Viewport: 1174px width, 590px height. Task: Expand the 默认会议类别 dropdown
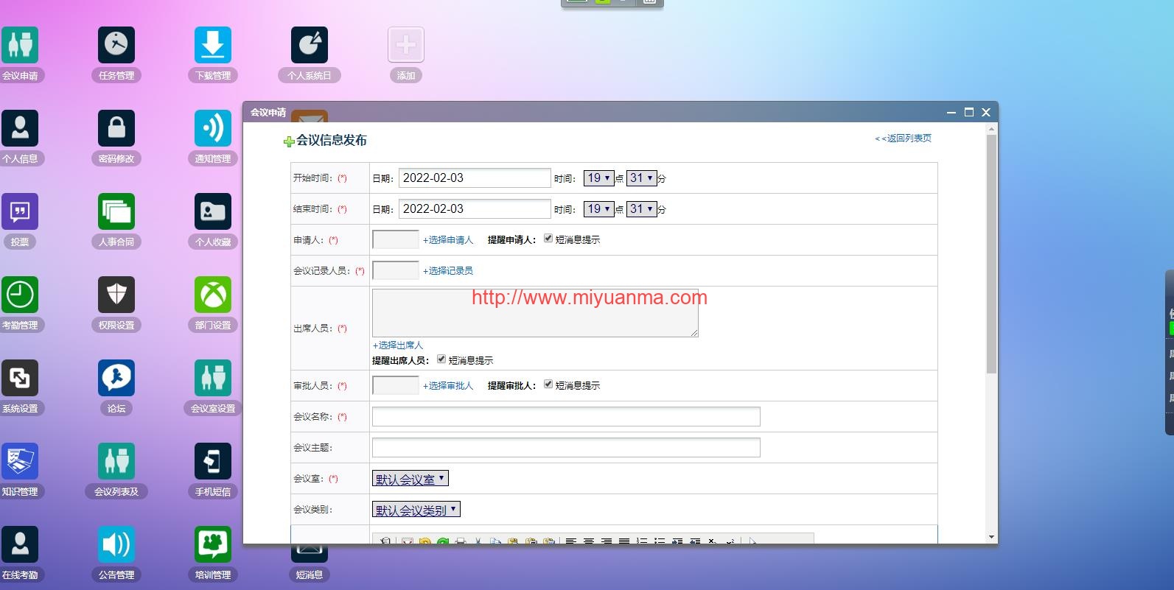[x=416, y=510]
